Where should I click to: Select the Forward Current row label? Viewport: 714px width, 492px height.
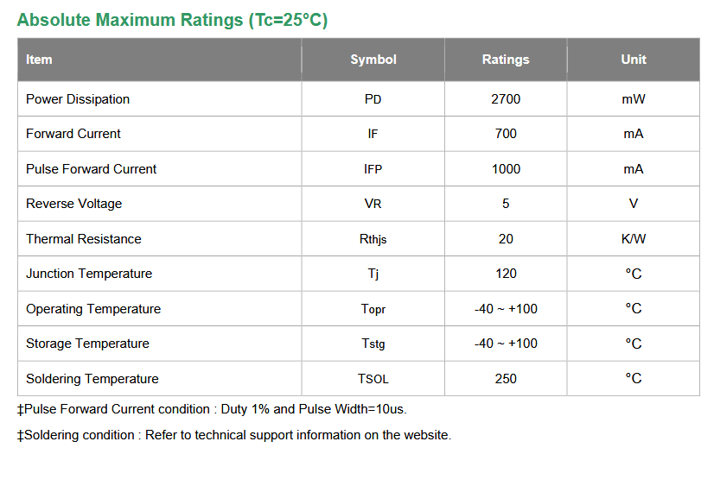(73, 134)
